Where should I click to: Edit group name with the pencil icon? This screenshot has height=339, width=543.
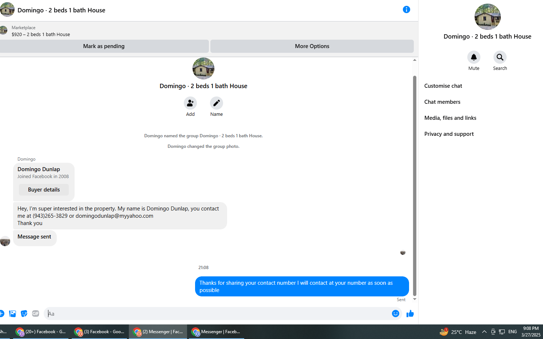tap(217, 103)
